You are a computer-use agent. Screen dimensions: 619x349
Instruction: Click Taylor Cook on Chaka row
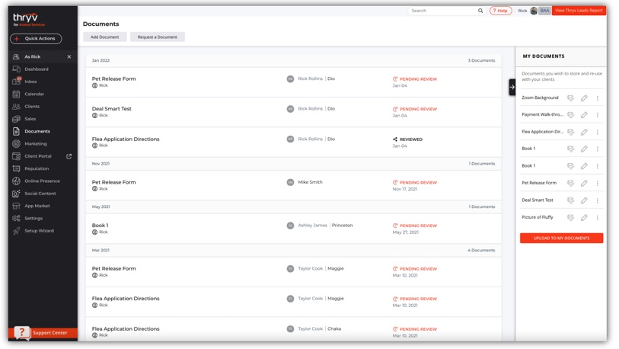tap(311, 329)
